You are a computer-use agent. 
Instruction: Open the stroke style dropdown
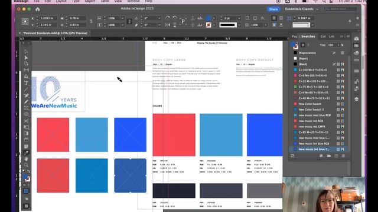tap(239, 25)
